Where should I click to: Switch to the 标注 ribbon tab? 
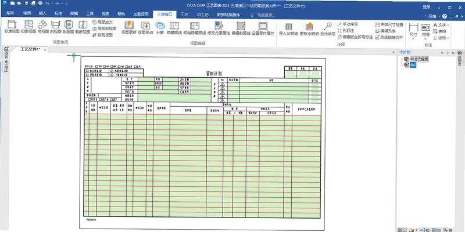click(59, 13)
